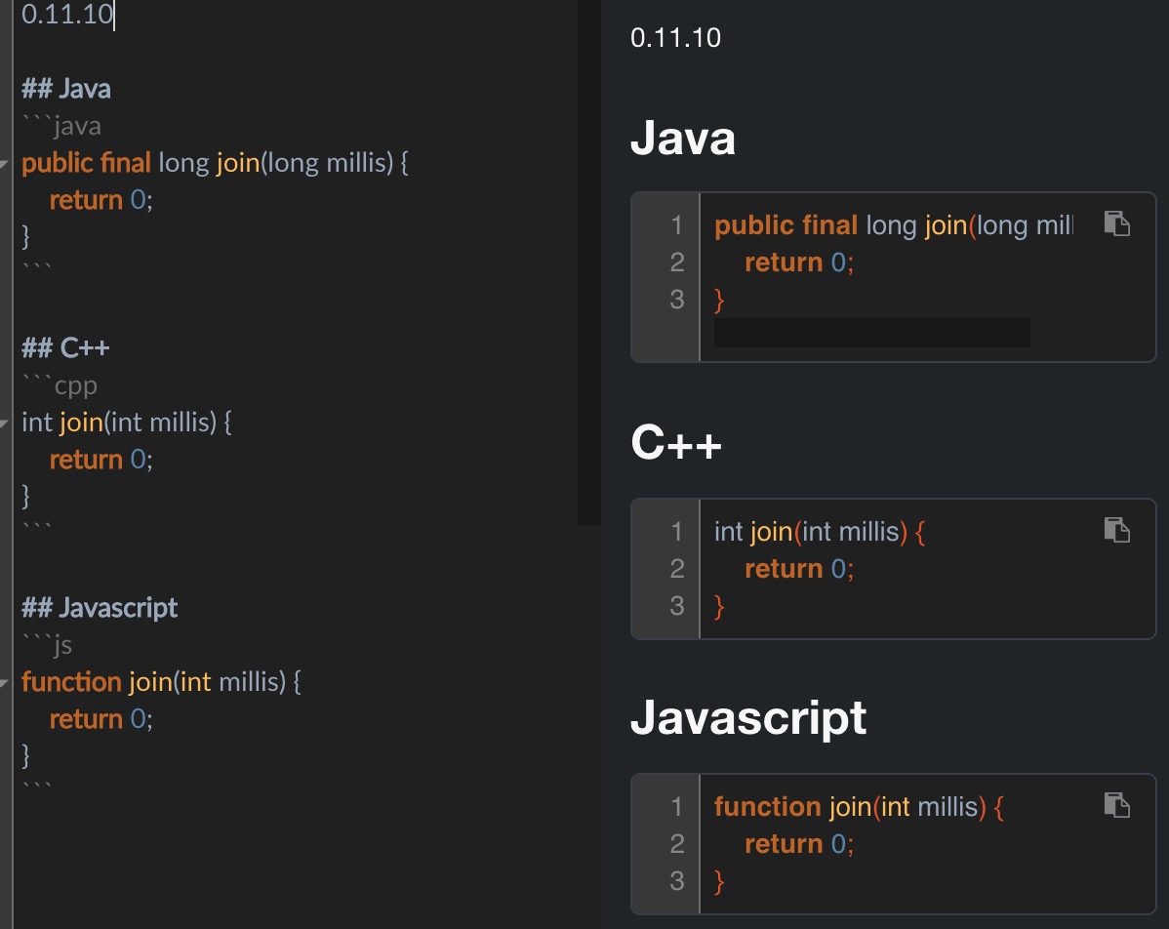Copy the Javascript code block
The width and height of the screenshot is (1169, 929).
point(1117,805)
